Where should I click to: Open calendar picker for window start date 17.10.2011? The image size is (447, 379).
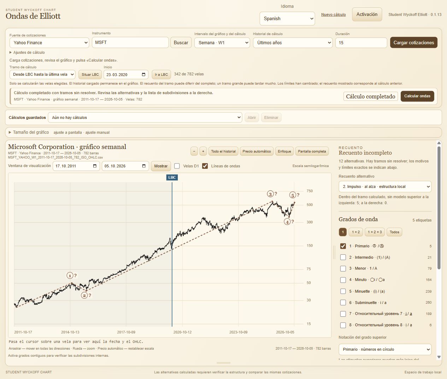pos(95,166)
